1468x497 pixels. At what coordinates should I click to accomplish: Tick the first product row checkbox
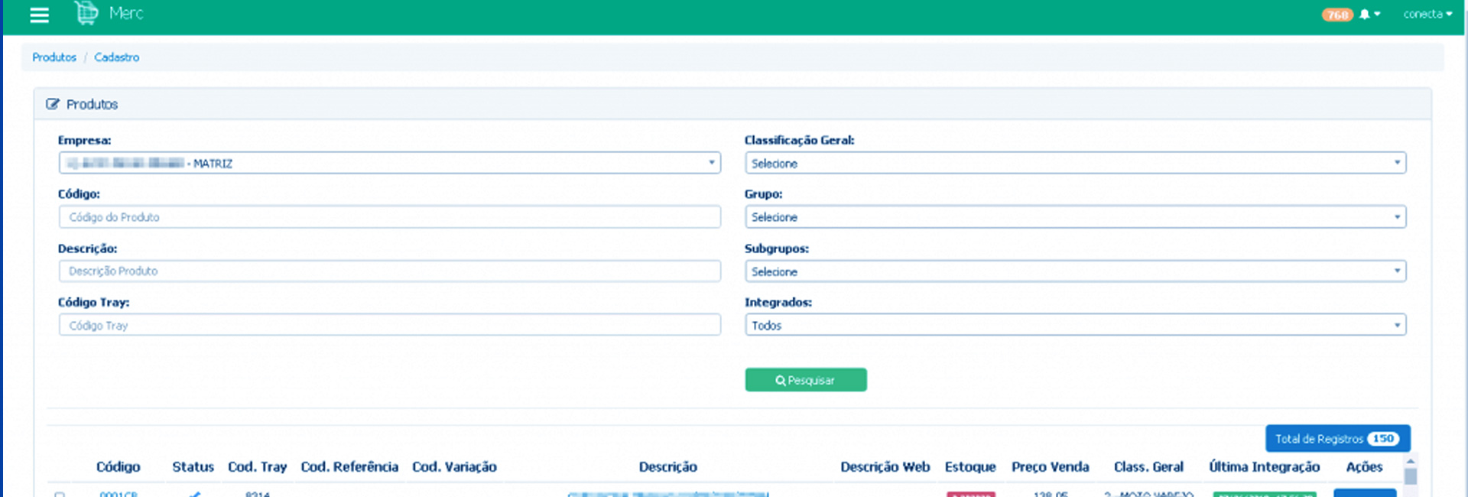click(60, 494)
